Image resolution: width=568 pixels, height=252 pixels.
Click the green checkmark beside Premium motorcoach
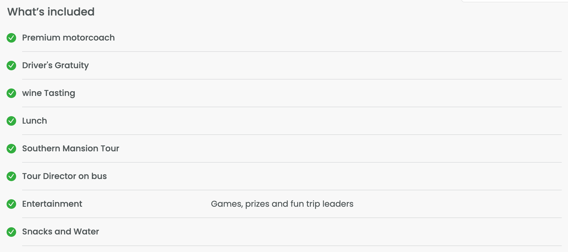11,38
